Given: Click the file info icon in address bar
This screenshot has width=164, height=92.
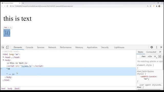Looking at the screenshot, I should (x=11, y=6).
